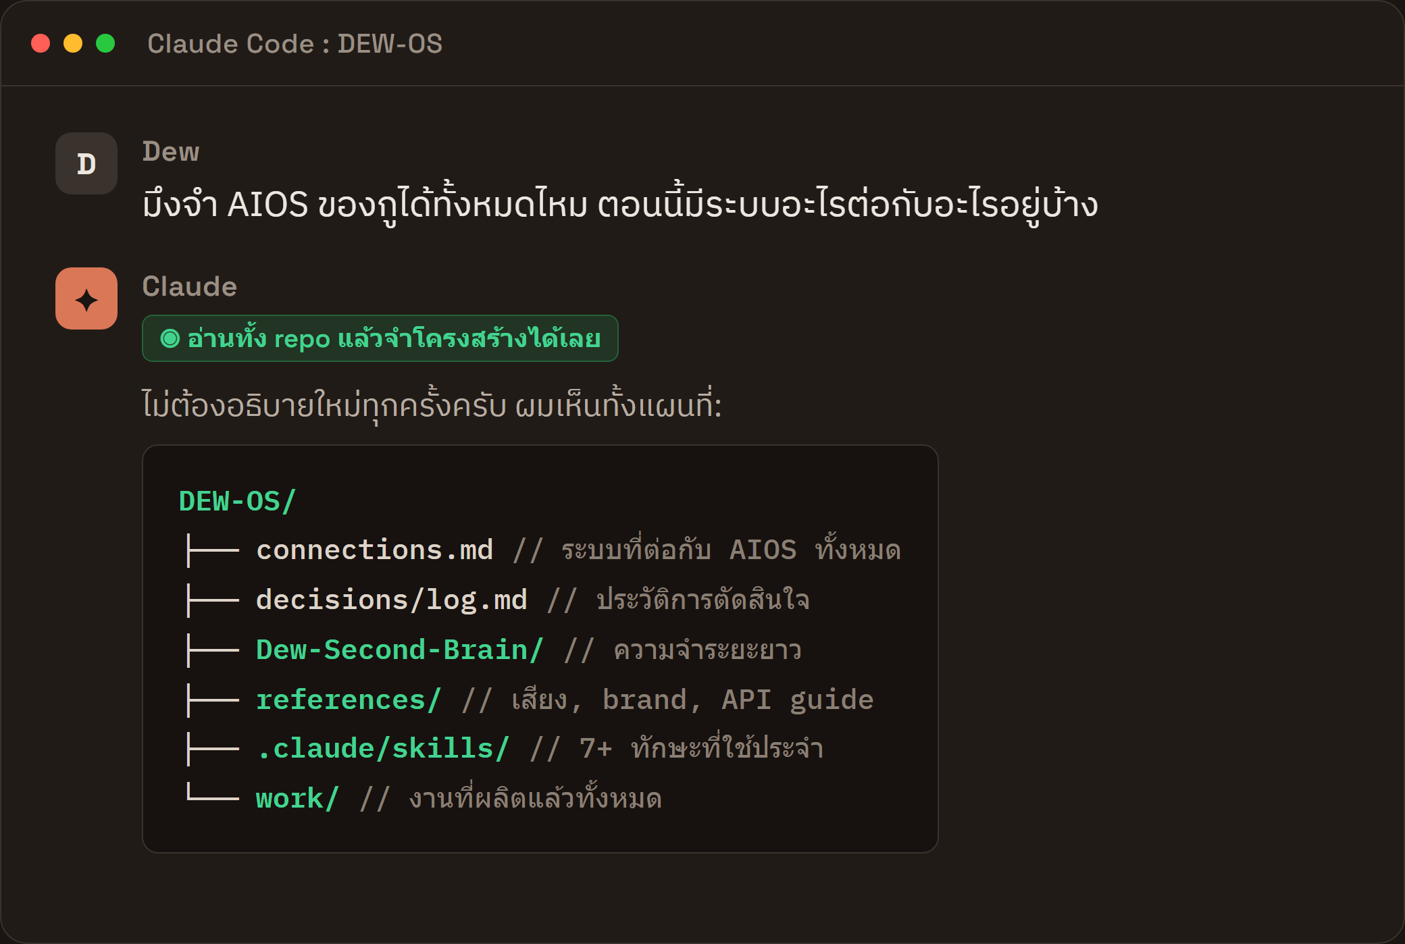This screenshot has height=944, width=1405.
Task: Click the green 'อ่านทั้ง repo' status badge
Action: click(380, 338)
